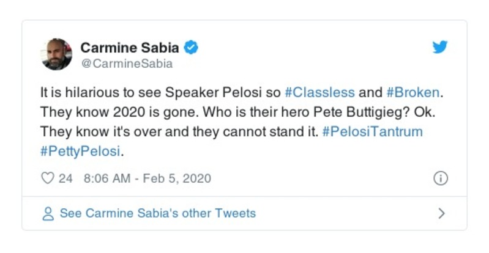Open the tweet info circle icon
This screenshot has width=489, height=253.
tap(440, 178)
